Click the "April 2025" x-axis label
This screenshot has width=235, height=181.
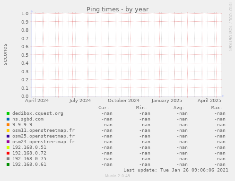tap(209, 101)
